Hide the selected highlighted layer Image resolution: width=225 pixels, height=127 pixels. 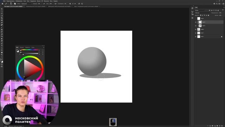tap(195, 22)
